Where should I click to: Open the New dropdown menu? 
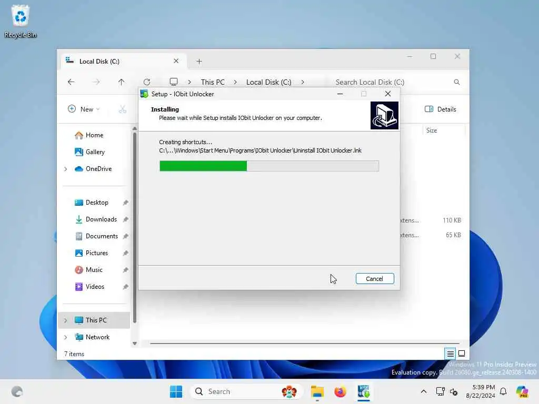(x=84, y=109)
